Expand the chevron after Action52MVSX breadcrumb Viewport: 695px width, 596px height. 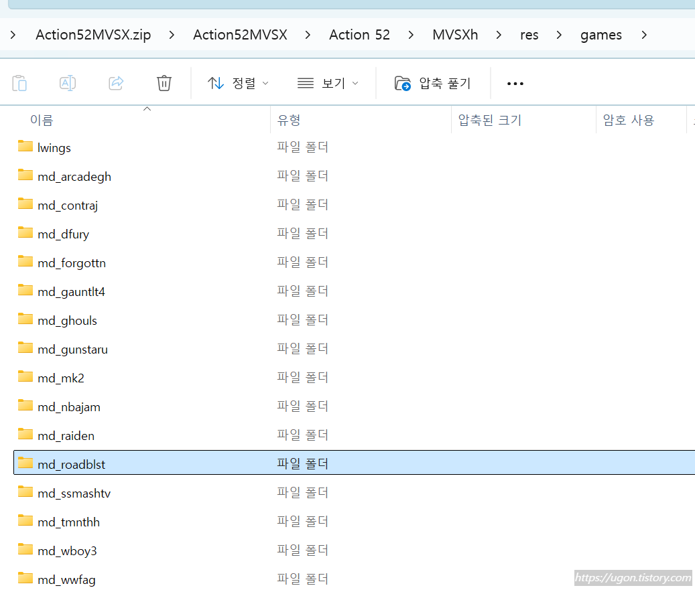(x=308, y=35)
